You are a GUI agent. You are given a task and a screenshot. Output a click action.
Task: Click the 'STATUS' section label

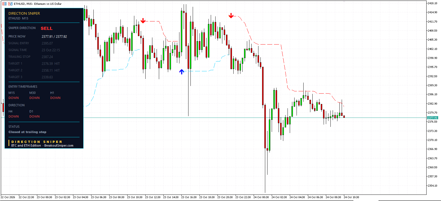(x=14, y=127)
